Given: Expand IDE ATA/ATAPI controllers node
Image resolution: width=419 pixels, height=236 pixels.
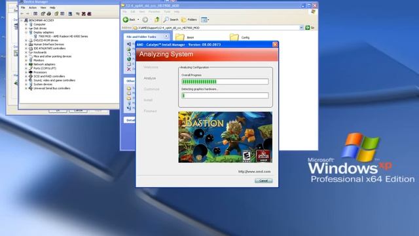Looking at the screenshot, I should coord(26,49).
